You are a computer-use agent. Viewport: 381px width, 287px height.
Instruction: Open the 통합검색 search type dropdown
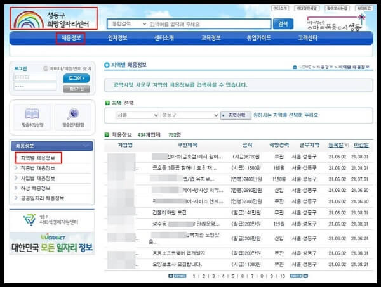tap(129, 23)
